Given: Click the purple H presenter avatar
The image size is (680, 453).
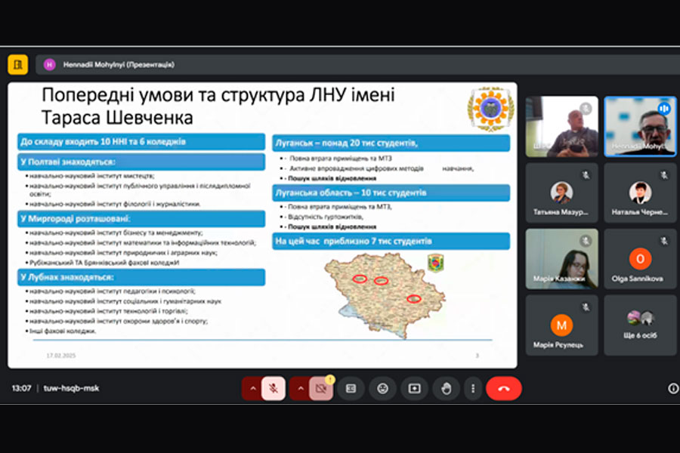Looking at the screenshot, I should point(50,65).
